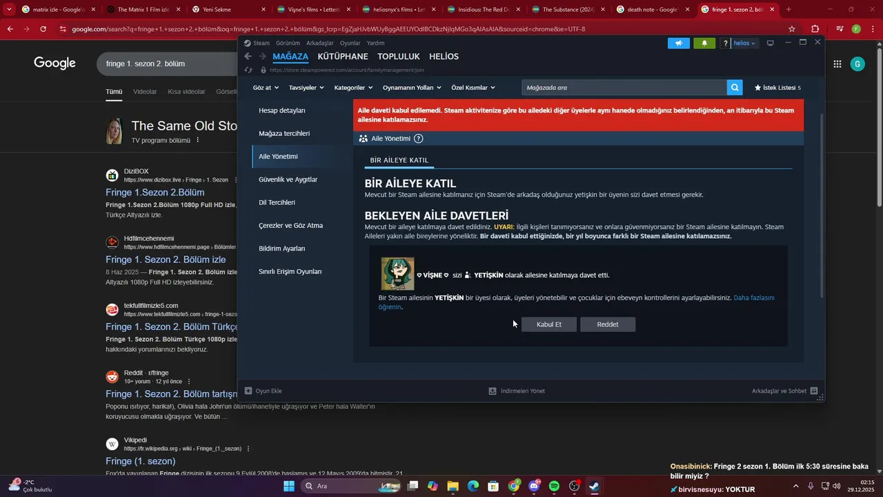Switch to KÜTÜPHANE tab
Viewport: 883px width, 497px height.
coord(343,57)
